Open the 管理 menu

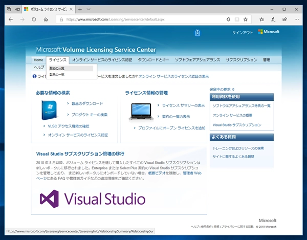click(x=266, y=60)
